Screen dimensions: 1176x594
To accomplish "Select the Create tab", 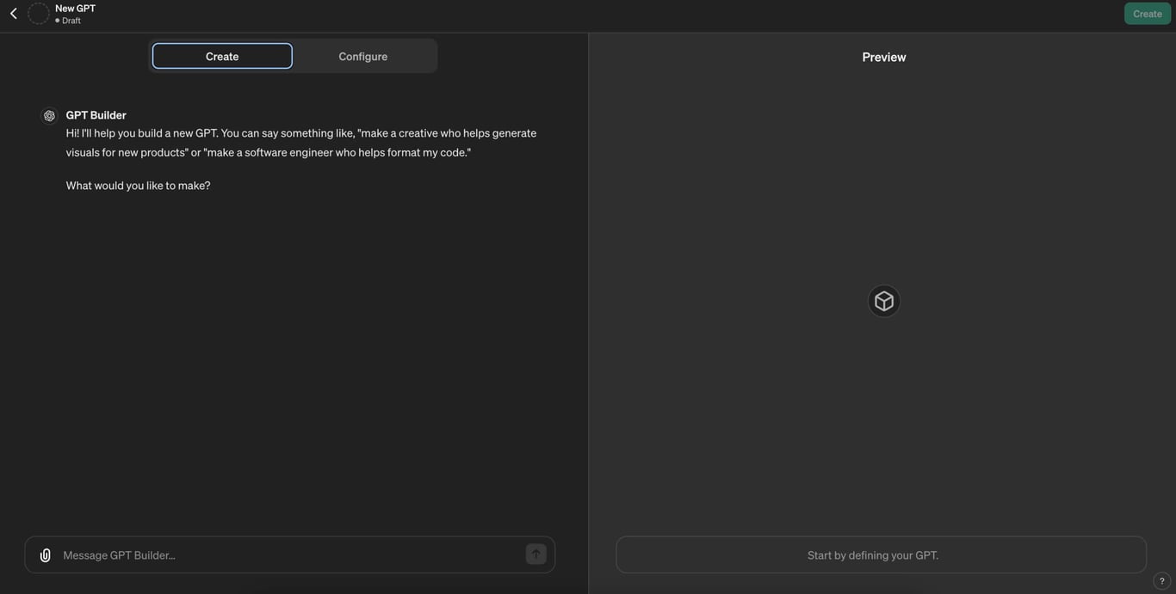I will tap(222, 57).
